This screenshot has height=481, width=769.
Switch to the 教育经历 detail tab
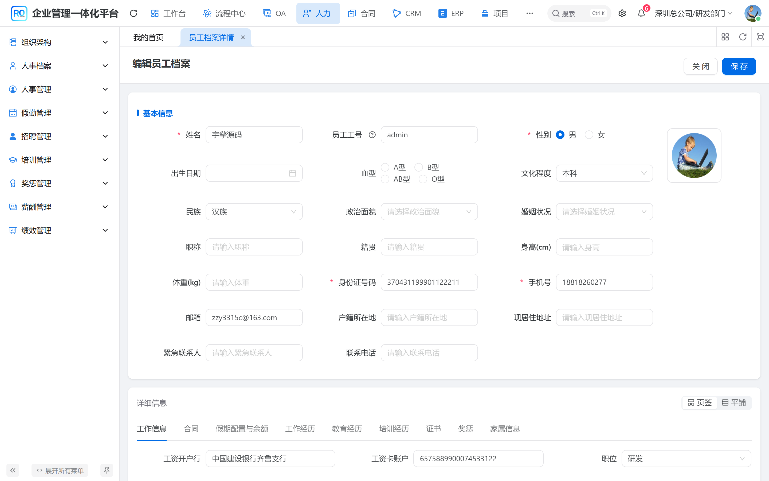(347, 429)
